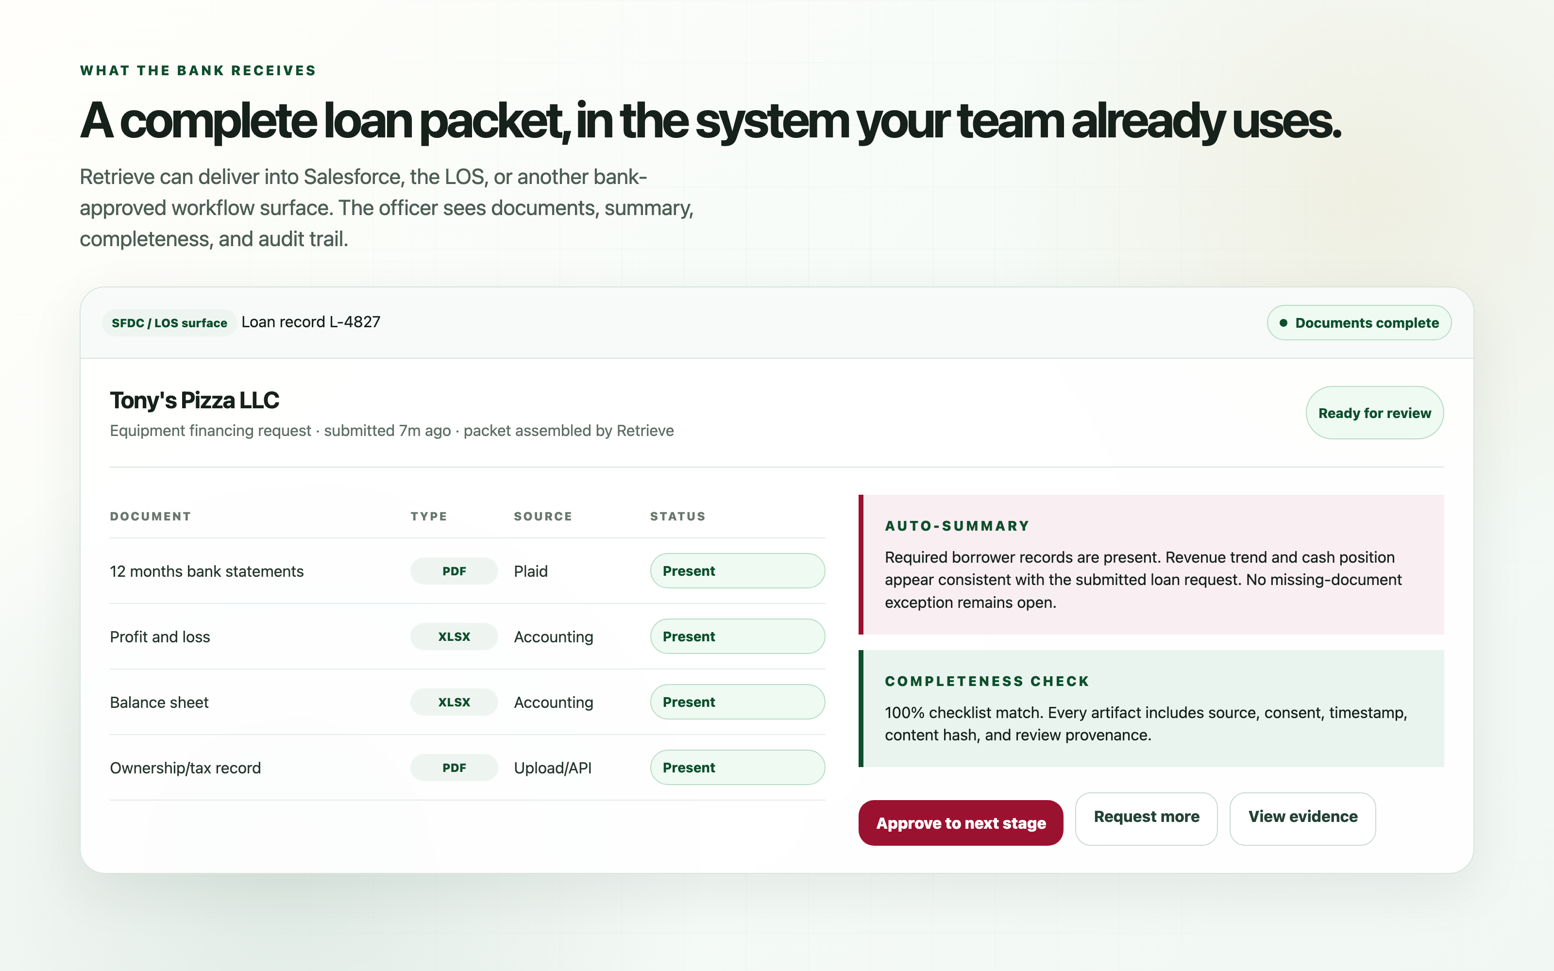Click the SOURCE column header

(x=543, y=516)
